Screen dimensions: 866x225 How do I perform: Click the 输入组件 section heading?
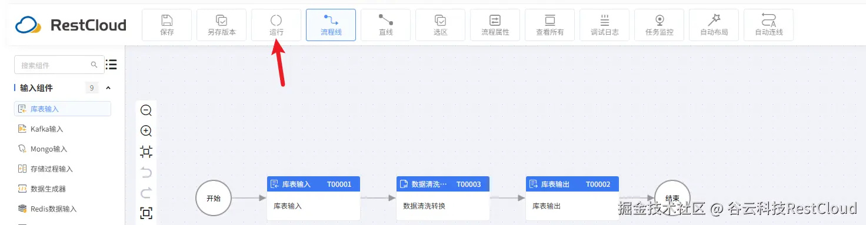(36, 88)
